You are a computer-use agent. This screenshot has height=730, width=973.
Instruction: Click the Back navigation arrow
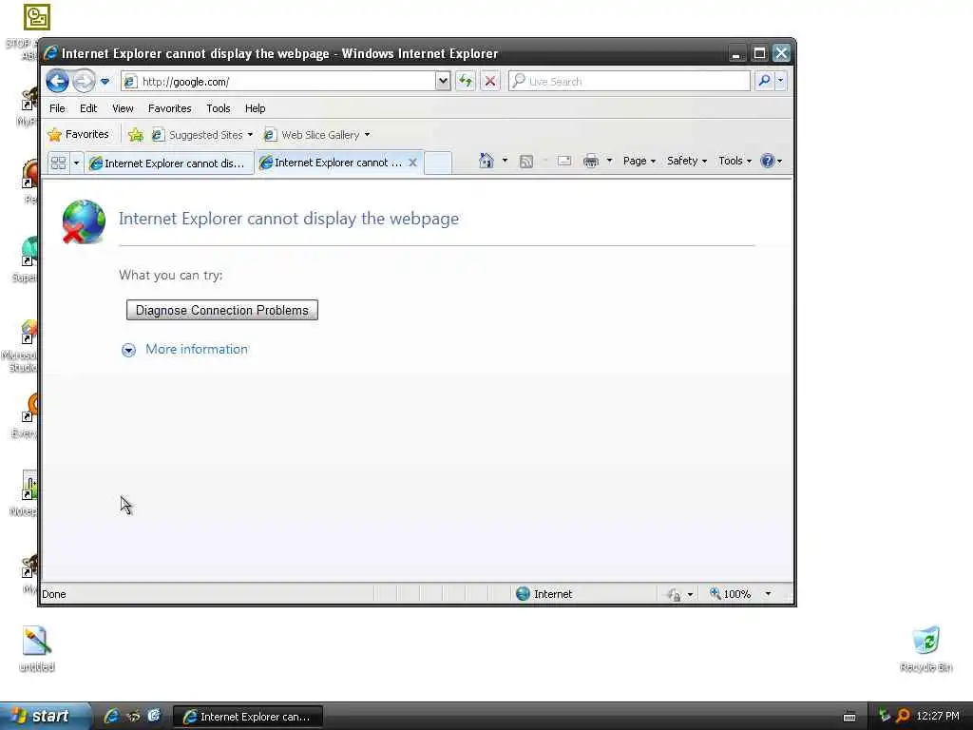(57, 82)
